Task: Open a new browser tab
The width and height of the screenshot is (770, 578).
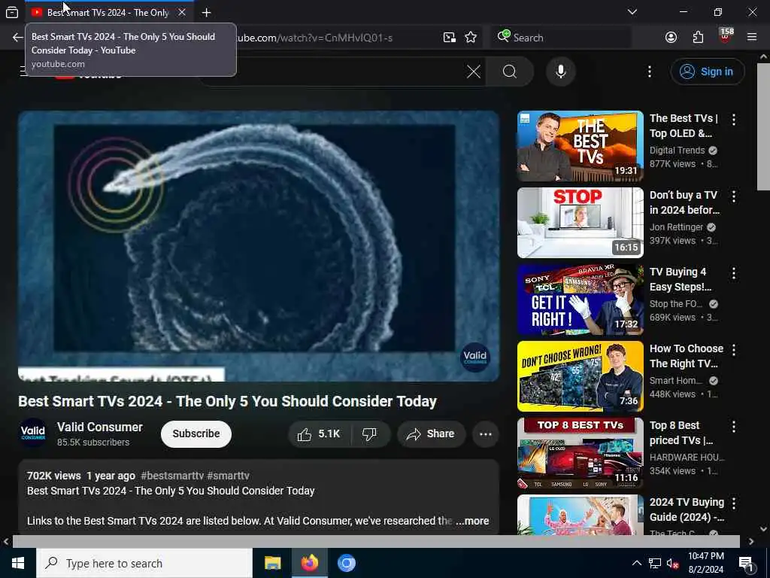Action: 206,12
